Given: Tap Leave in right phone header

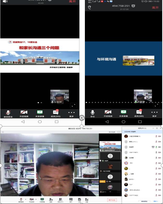Looking at the screenshot, I should [155, 8].
